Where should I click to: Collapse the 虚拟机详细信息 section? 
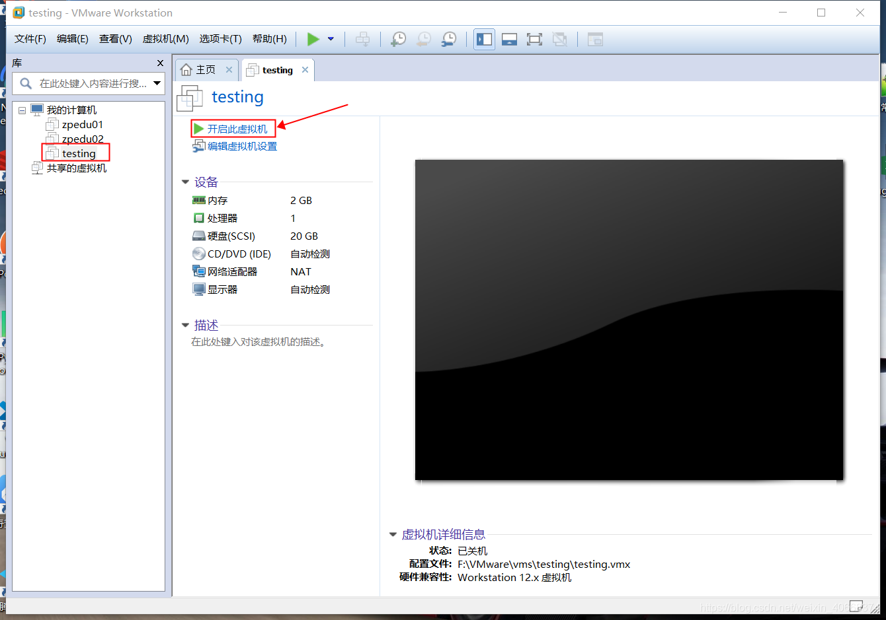coord(393,534)
